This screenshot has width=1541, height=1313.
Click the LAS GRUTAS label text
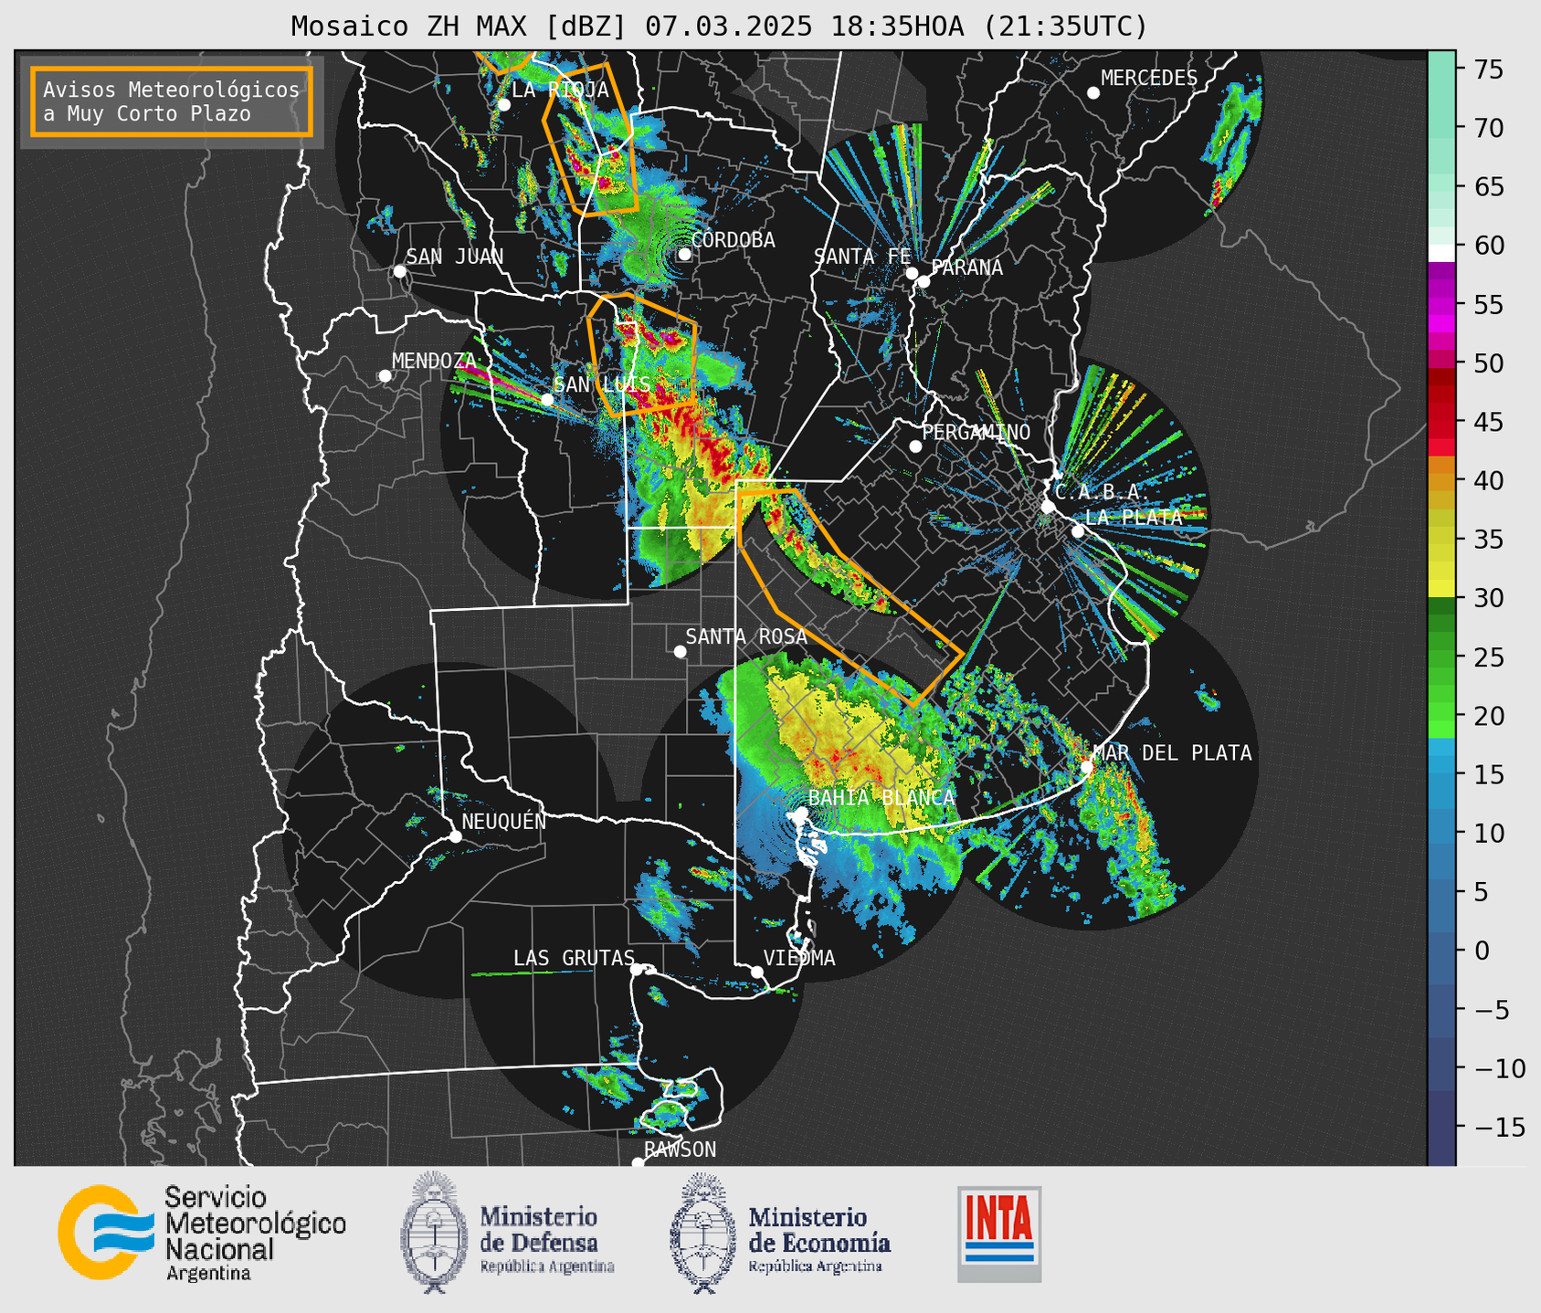(574, 959)
